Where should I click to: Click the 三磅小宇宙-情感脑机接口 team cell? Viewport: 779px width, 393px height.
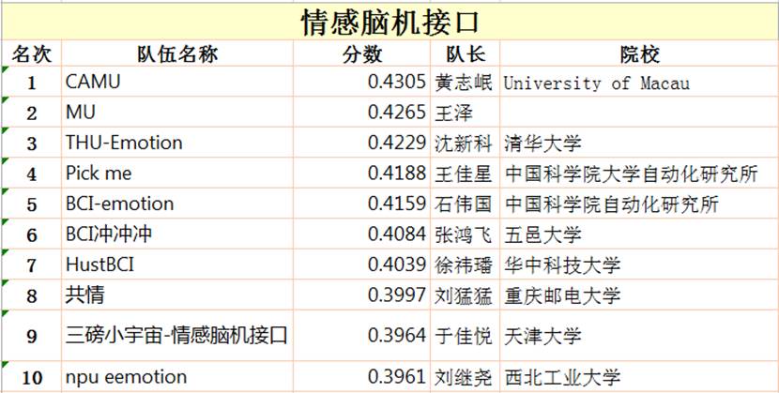[x=176, y=335]
